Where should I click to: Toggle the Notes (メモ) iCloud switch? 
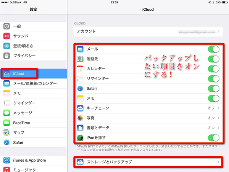click(213, 98)
